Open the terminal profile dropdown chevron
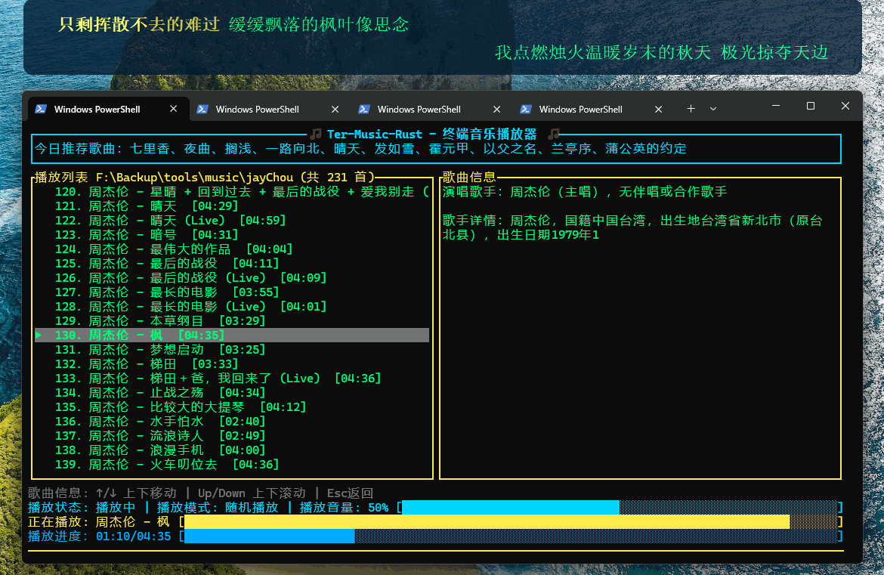 coord(713,109)
